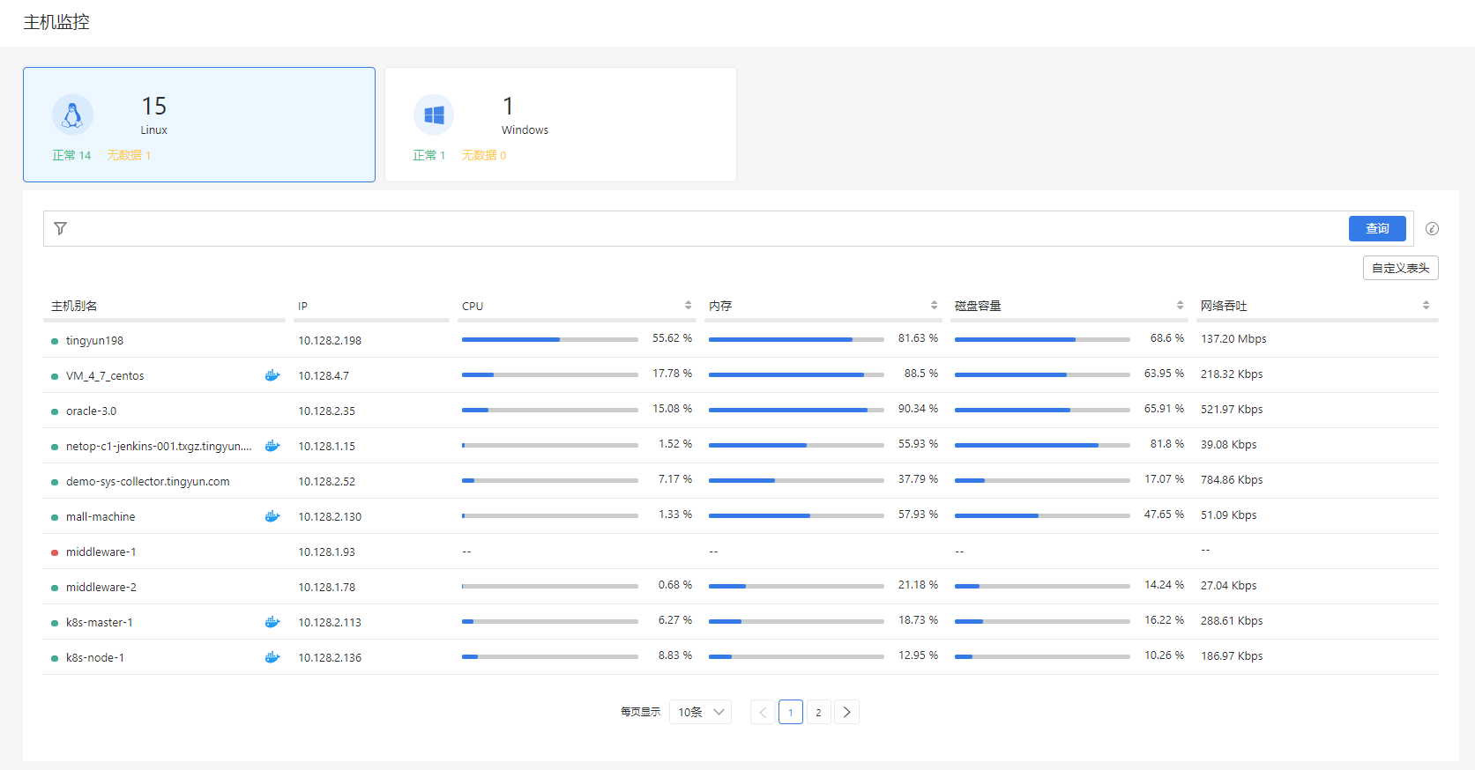Open host demo-sys-collector.tingyun.com
The width and height of the screenshot is (1475, 770).
pyautogui.click(x=147, y=482)
